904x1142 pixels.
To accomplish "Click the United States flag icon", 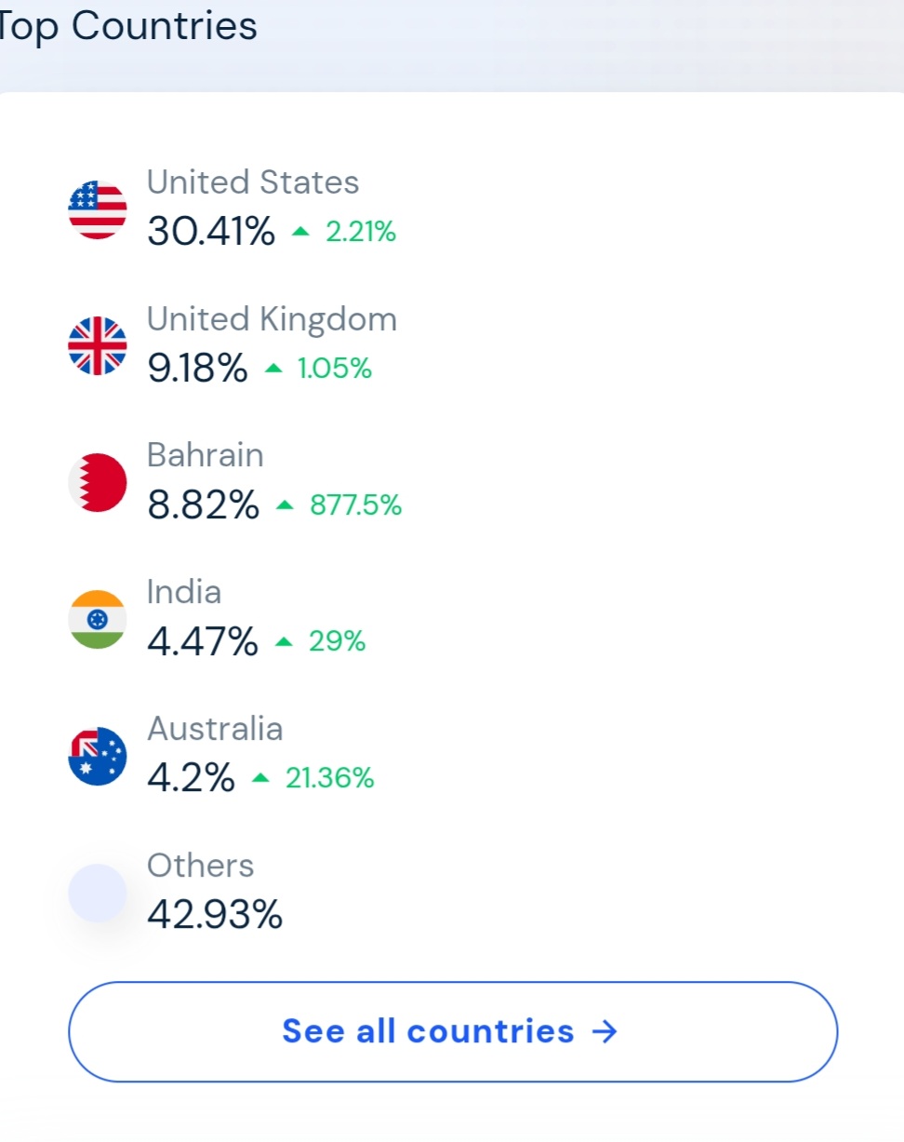I will coord(98,209).
